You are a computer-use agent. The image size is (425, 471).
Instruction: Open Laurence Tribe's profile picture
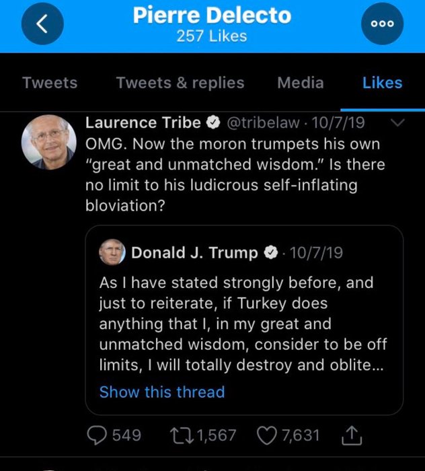[49, 142]
